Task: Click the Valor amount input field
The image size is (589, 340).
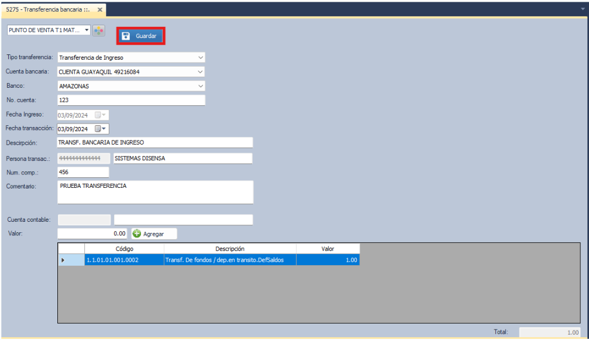Action: (92, 233)
